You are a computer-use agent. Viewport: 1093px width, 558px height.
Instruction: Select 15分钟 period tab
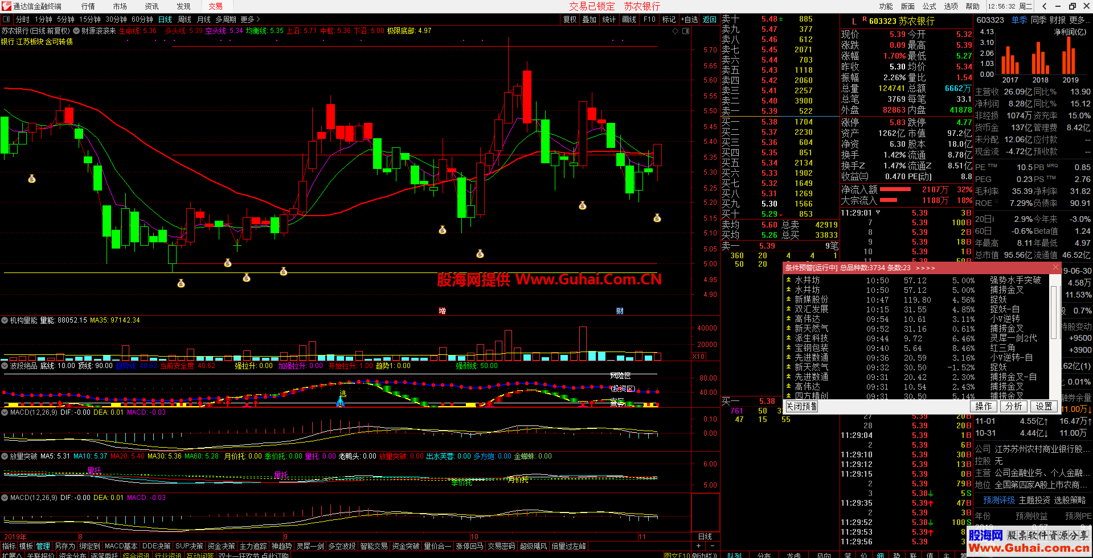(x=90, y=19)
